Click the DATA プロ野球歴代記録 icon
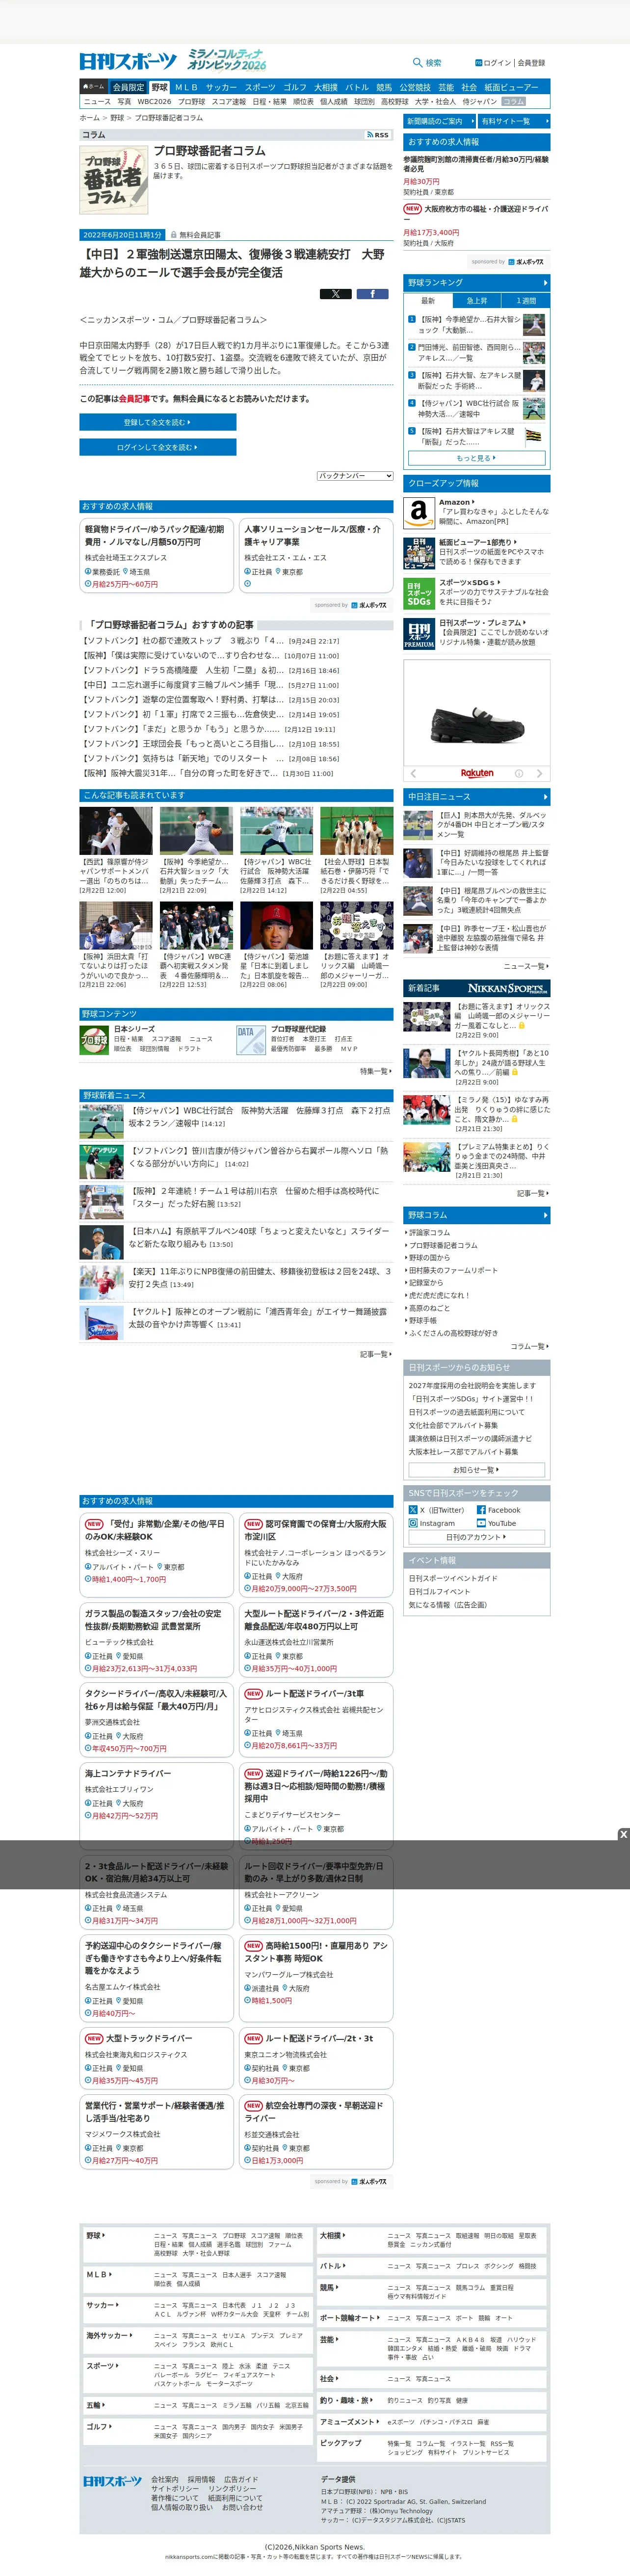630x2576 pixels. [x=251, y=1040]
